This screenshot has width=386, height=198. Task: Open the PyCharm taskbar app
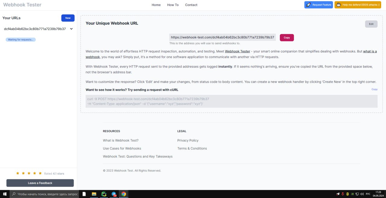click(x=104, y=194)
